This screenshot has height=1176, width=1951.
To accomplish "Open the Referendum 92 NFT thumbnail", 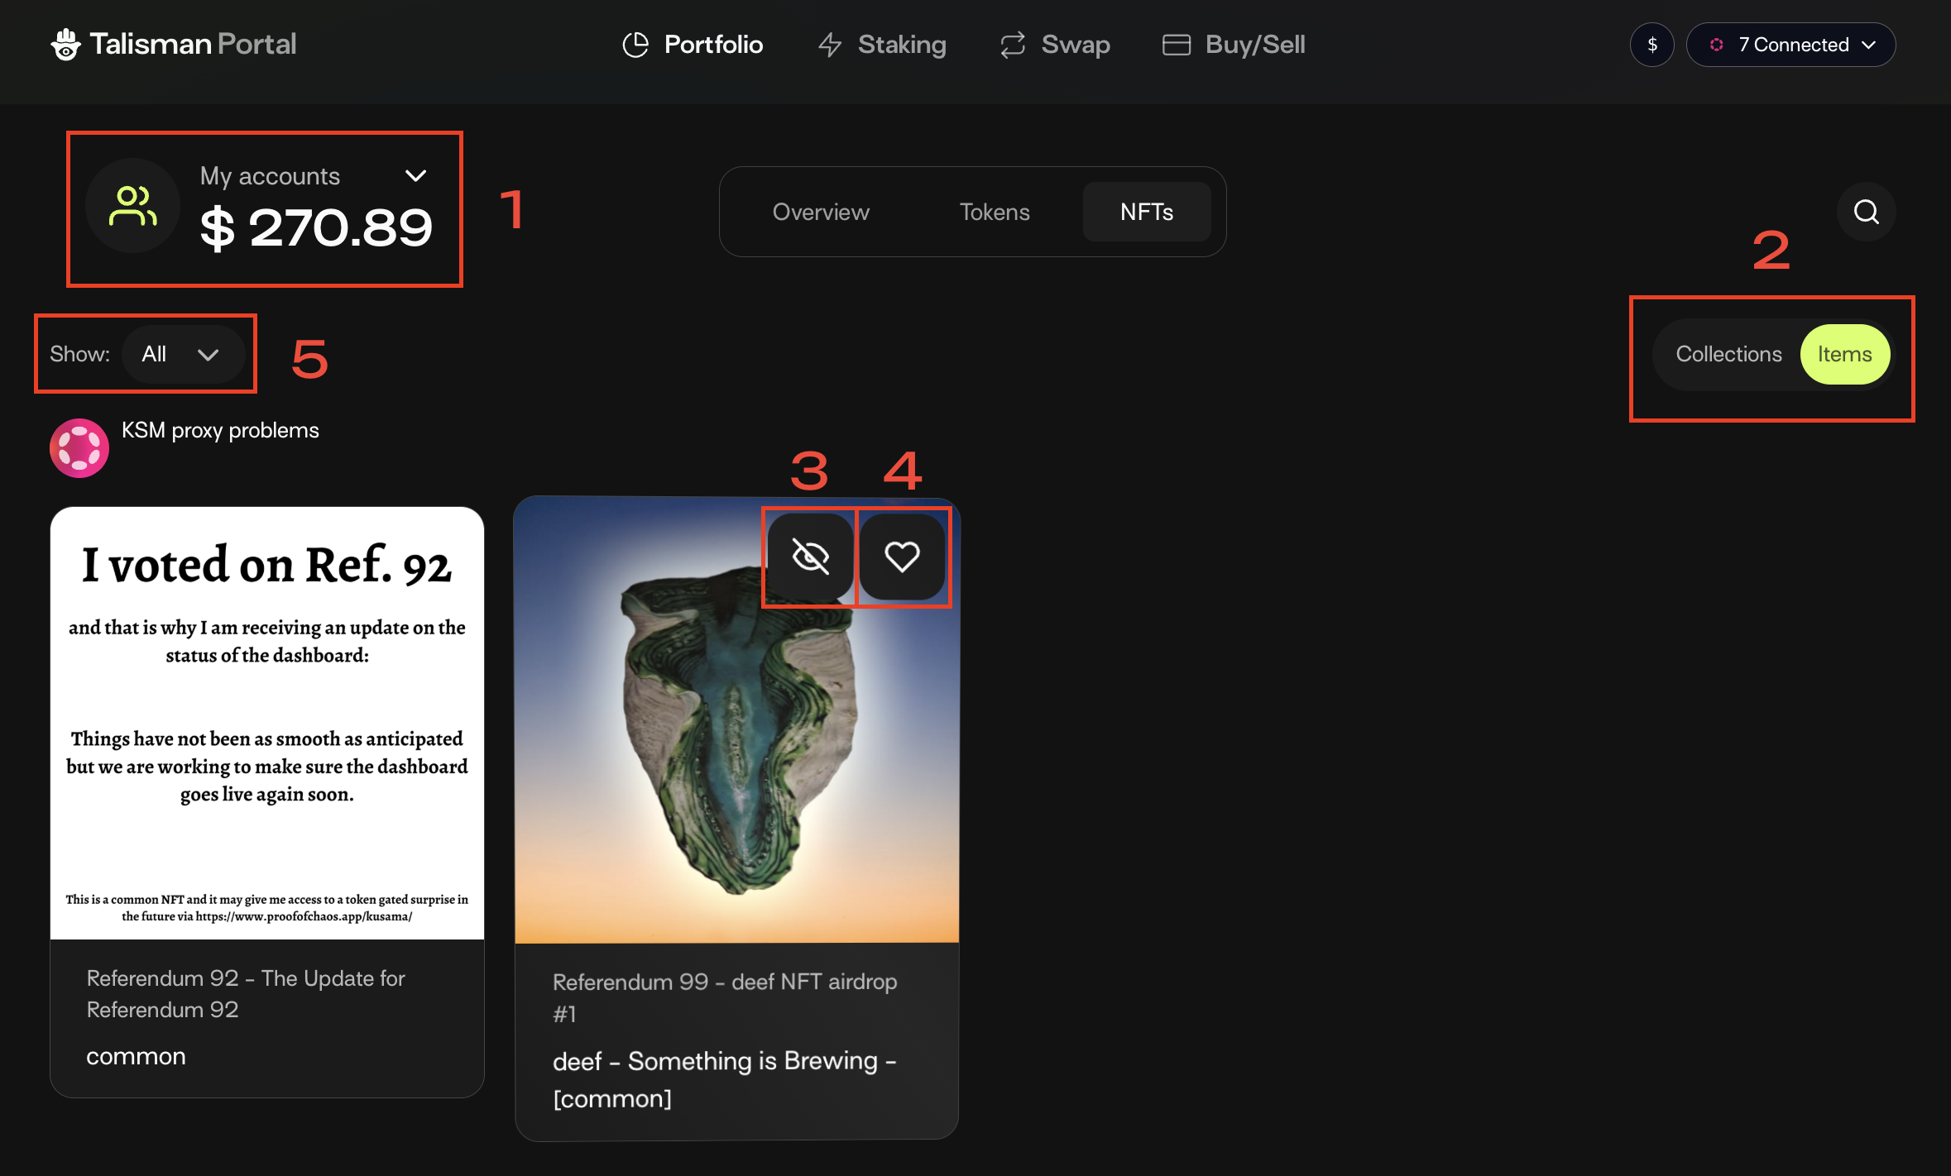I will (x=266, y=723).
